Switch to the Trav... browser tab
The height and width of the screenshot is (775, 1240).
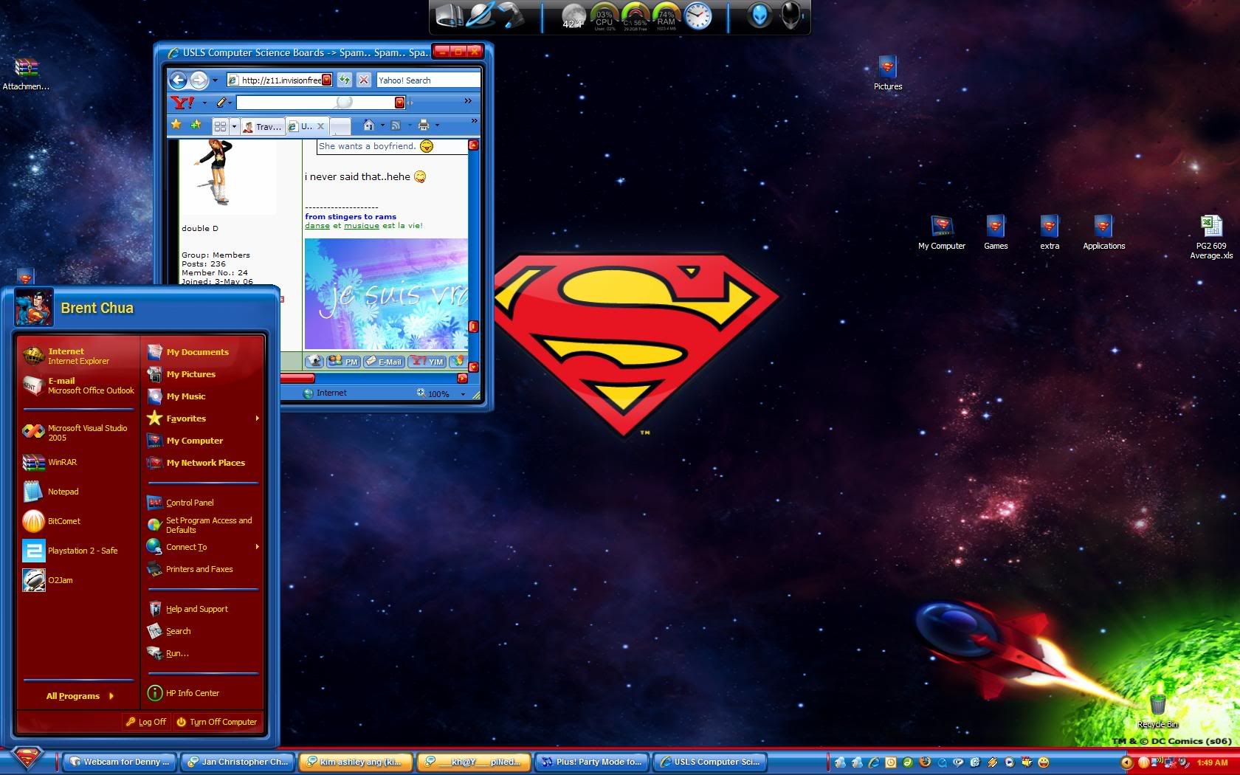point(262,127)
